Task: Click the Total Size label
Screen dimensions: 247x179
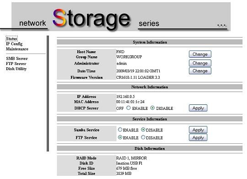Action: [86, 174]
